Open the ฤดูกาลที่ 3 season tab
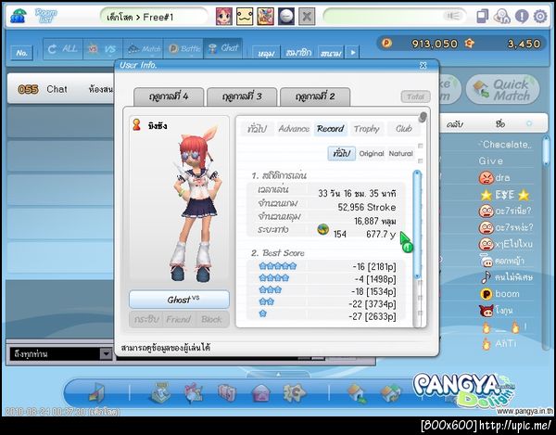556x435 pixels. coord(242,96)
